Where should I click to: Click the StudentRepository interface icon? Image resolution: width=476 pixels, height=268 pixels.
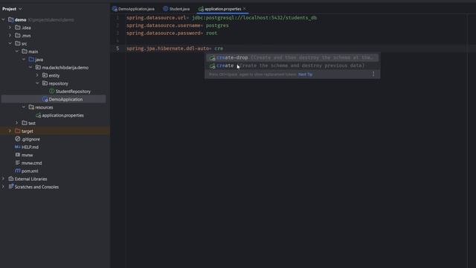tap(51, 91)
